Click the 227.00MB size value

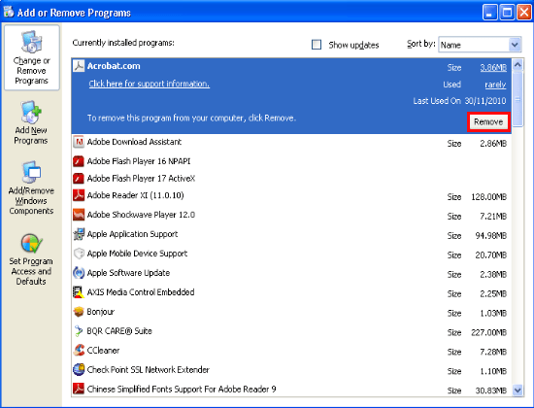coord(489,332)
